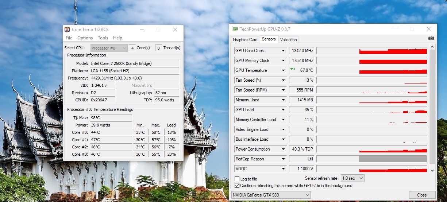Click the GPU-Z screenshot camera icon
The width and height of the screenshot is (447, 202).
pyautogui.click(x=431, y=38)
